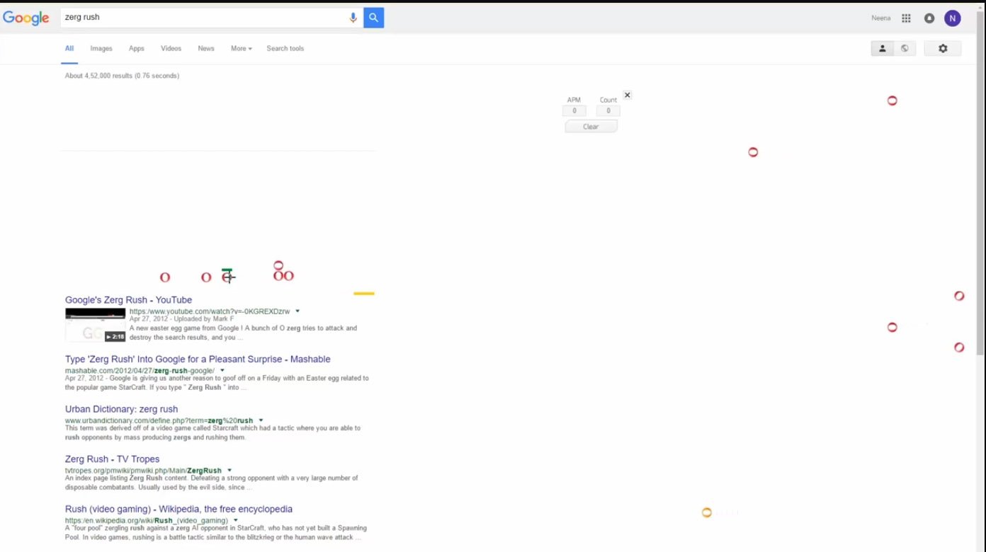Switch to the News tab
Screen dimensions: 986x552
click(x=205, y=48)
